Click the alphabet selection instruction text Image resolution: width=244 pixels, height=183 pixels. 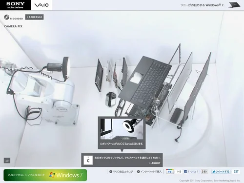tap(127, 158)
